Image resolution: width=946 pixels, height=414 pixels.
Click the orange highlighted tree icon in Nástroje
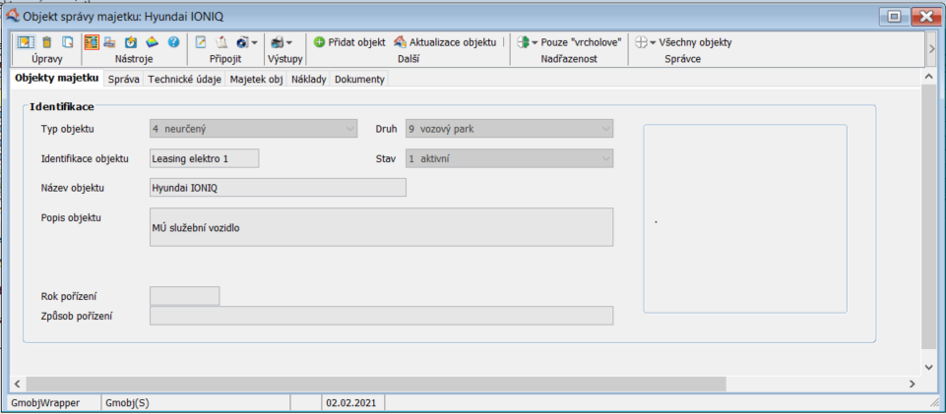click(x=92, y=42)
